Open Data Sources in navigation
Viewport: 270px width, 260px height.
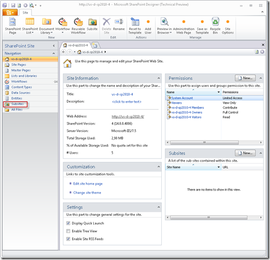tap(31, 93)
